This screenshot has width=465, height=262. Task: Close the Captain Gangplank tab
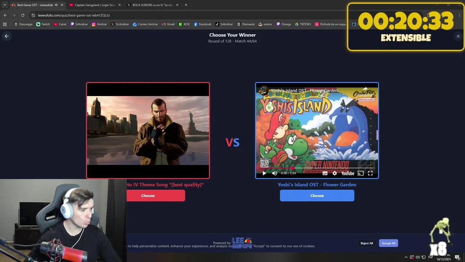[120, 5]
